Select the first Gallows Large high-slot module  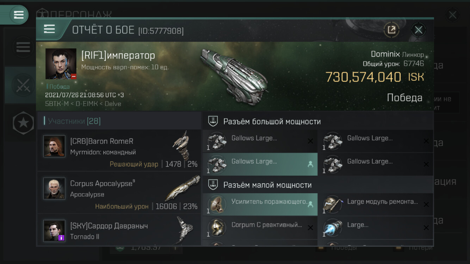[x=260, y=141]
